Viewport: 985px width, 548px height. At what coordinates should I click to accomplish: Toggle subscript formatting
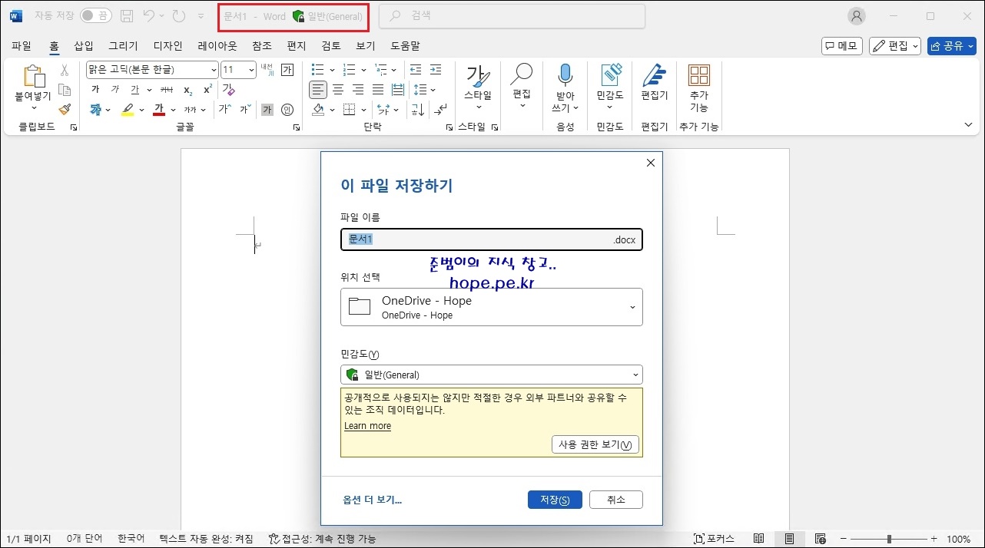point(188,90)
